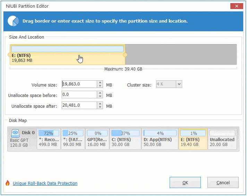The width and height of the screenshot is (247, 196).
Task: Select the 16.00 MB GPT reserved partition
Action: tap(97, 139)
